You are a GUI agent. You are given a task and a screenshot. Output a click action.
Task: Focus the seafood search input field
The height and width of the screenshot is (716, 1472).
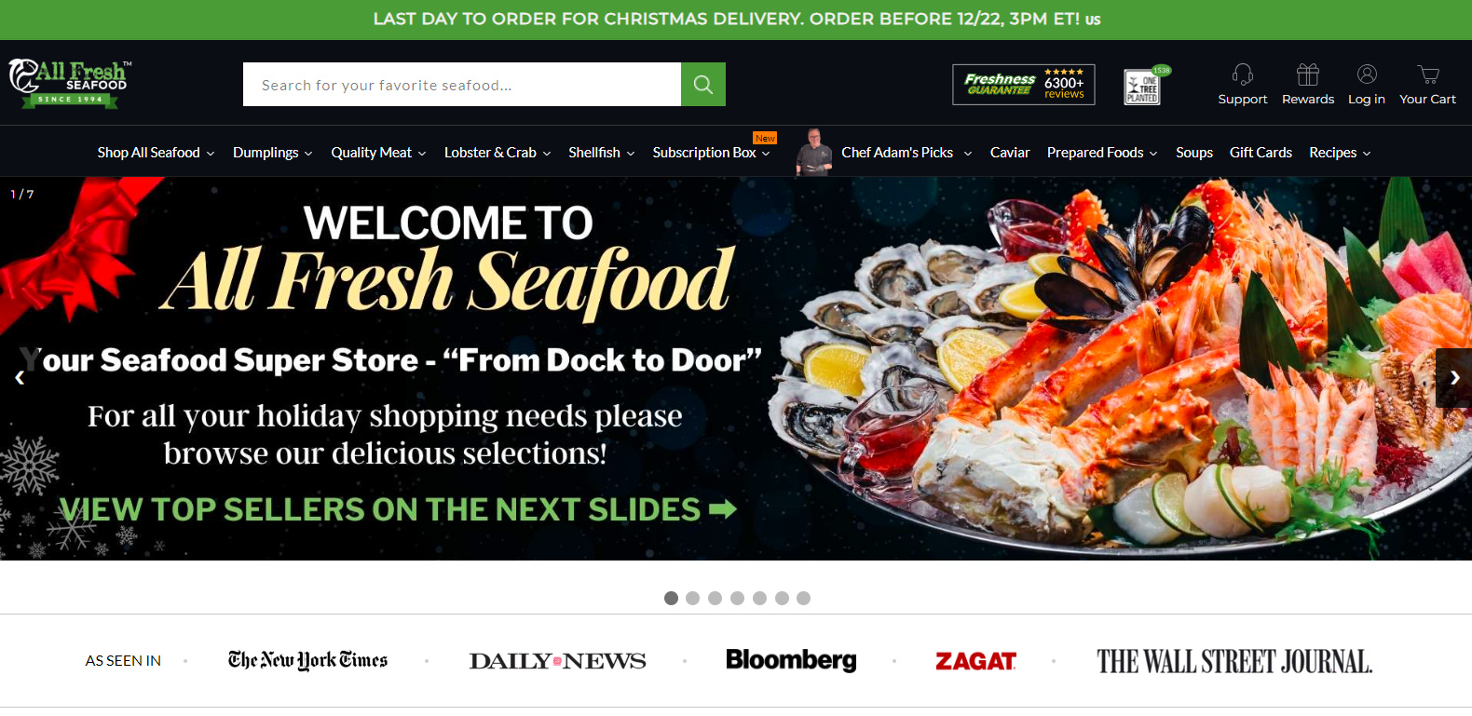pyautogui.click(x=462, y=85)
